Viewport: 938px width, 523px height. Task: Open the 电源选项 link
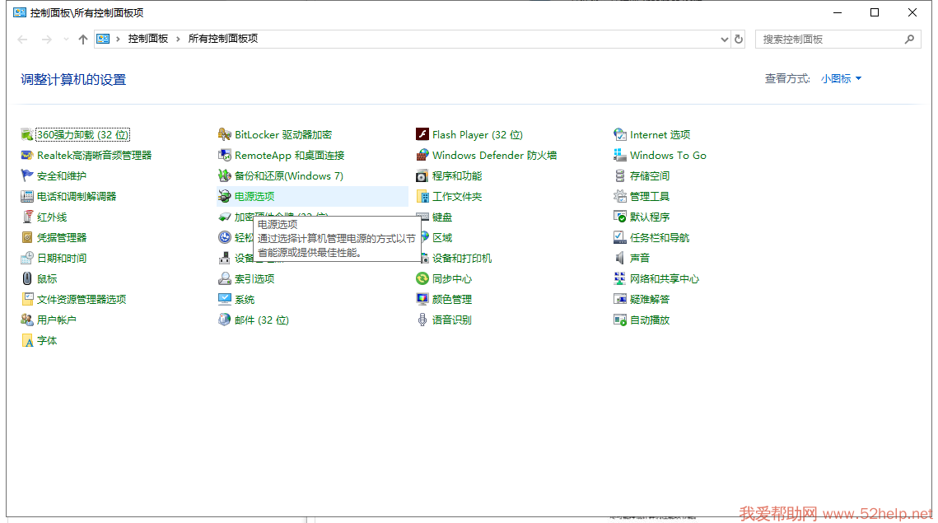[x=254, y=197]
